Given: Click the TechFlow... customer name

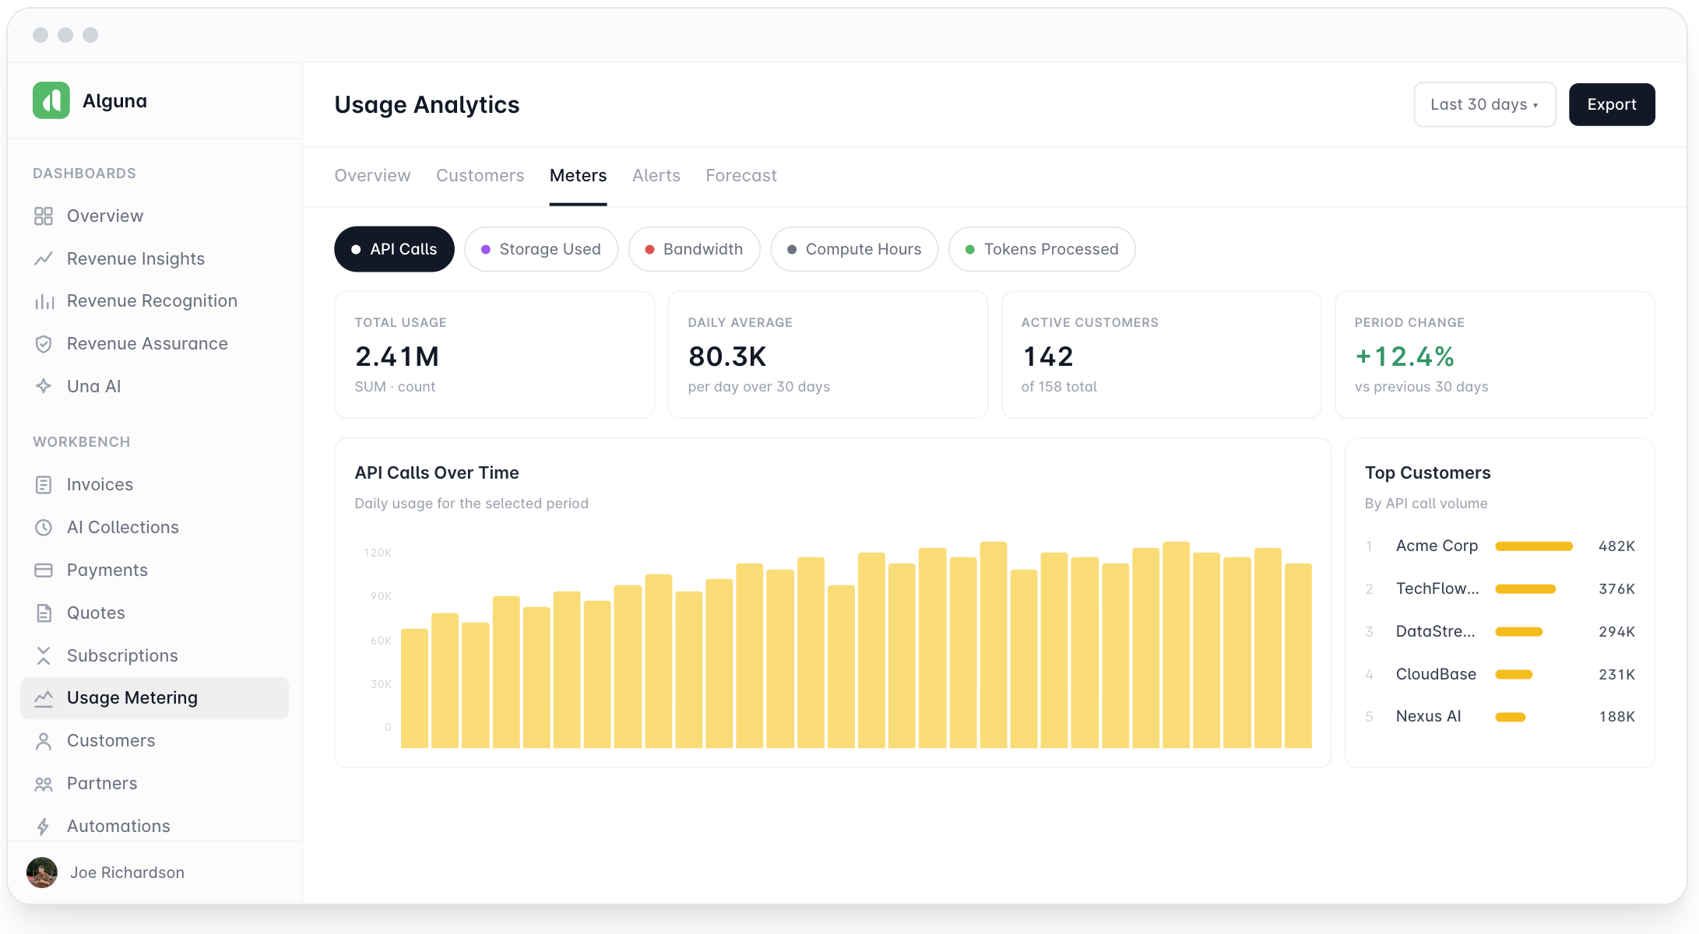Looking at the screenshot, I should tap(1437, 588).
